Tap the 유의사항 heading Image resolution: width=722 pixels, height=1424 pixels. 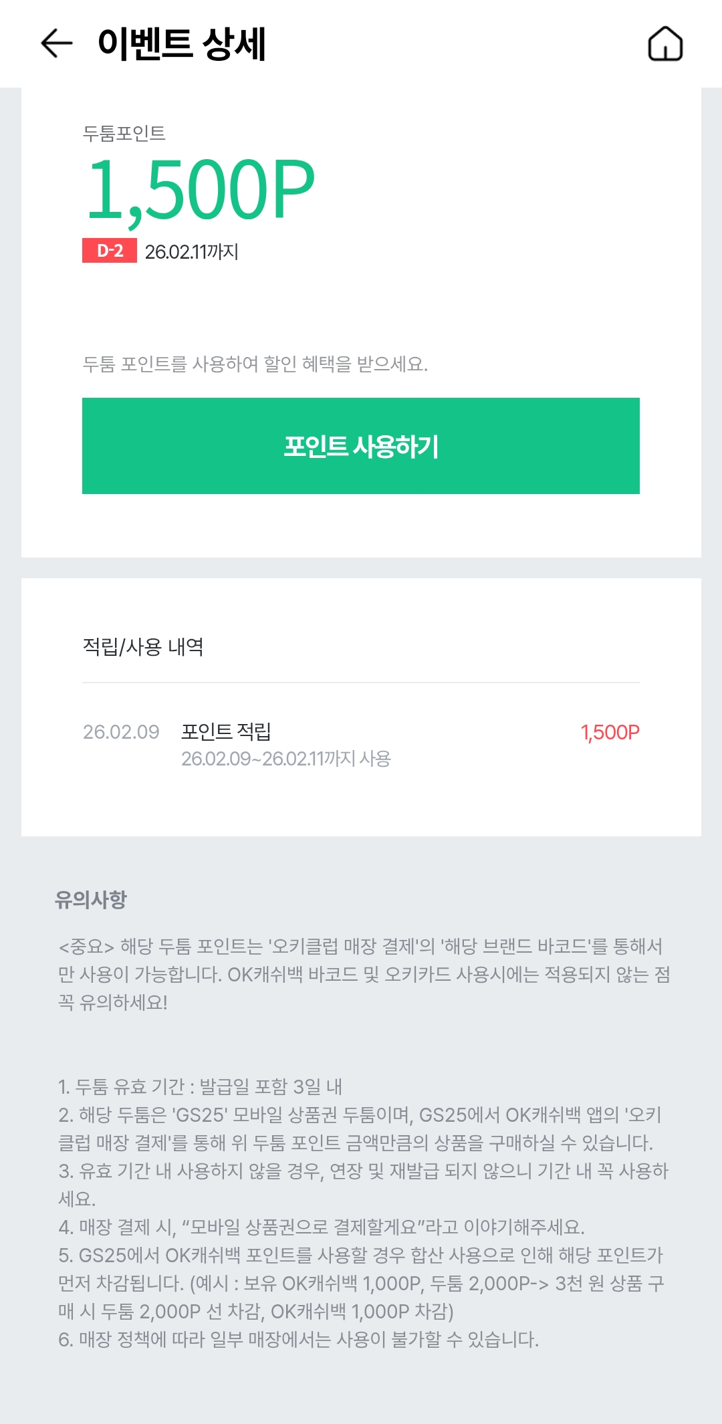[91, 900]
